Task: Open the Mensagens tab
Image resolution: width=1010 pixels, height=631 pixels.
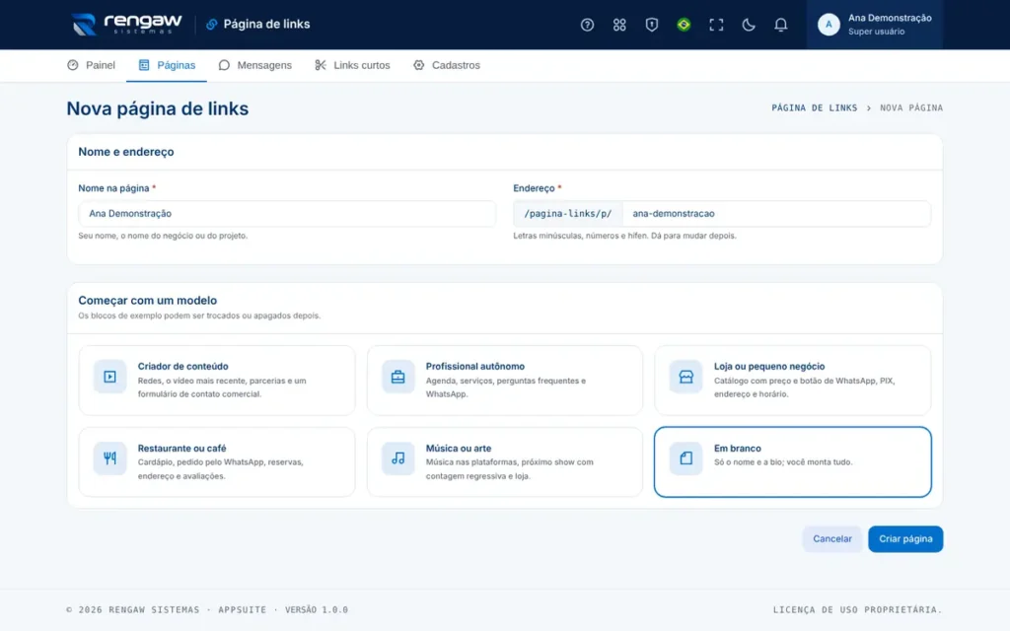Action: (x=254, y=65)
